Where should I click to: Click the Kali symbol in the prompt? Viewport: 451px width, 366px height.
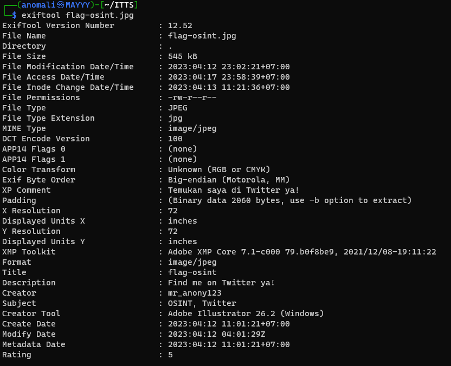pyautogui.click(x=60, y=5)
